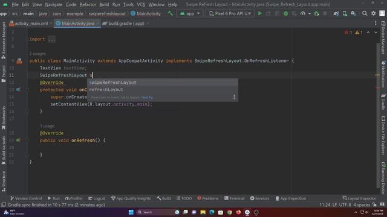The image size is (387, 217).
Task: Click the red error indicator in editor
Action: tap(348, 33)
